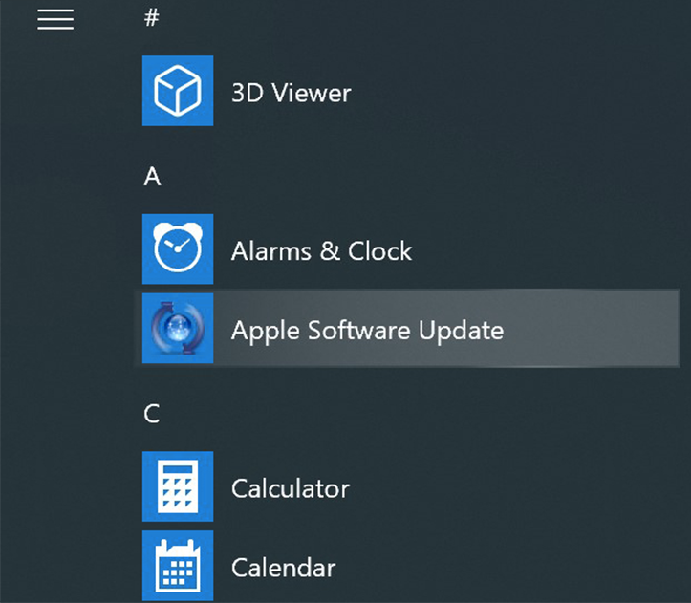Click the 3D Viewer cube icon
Screen dimensions: 691x603
pos(178,91)
